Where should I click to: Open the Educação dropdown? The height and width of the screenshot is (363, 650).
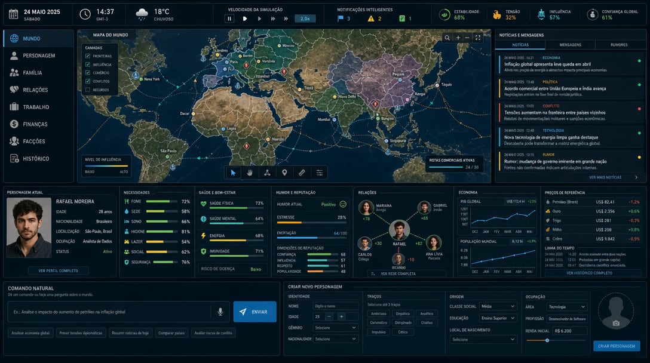point(498,318)
